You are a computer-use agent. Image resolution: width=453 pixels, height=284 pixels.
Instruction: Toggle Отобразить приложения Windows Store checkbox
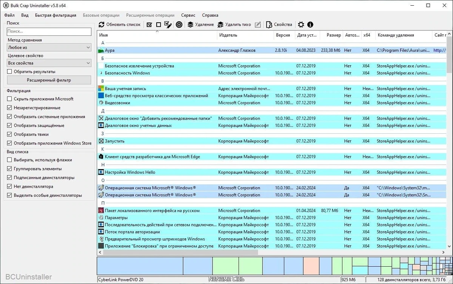9,143
